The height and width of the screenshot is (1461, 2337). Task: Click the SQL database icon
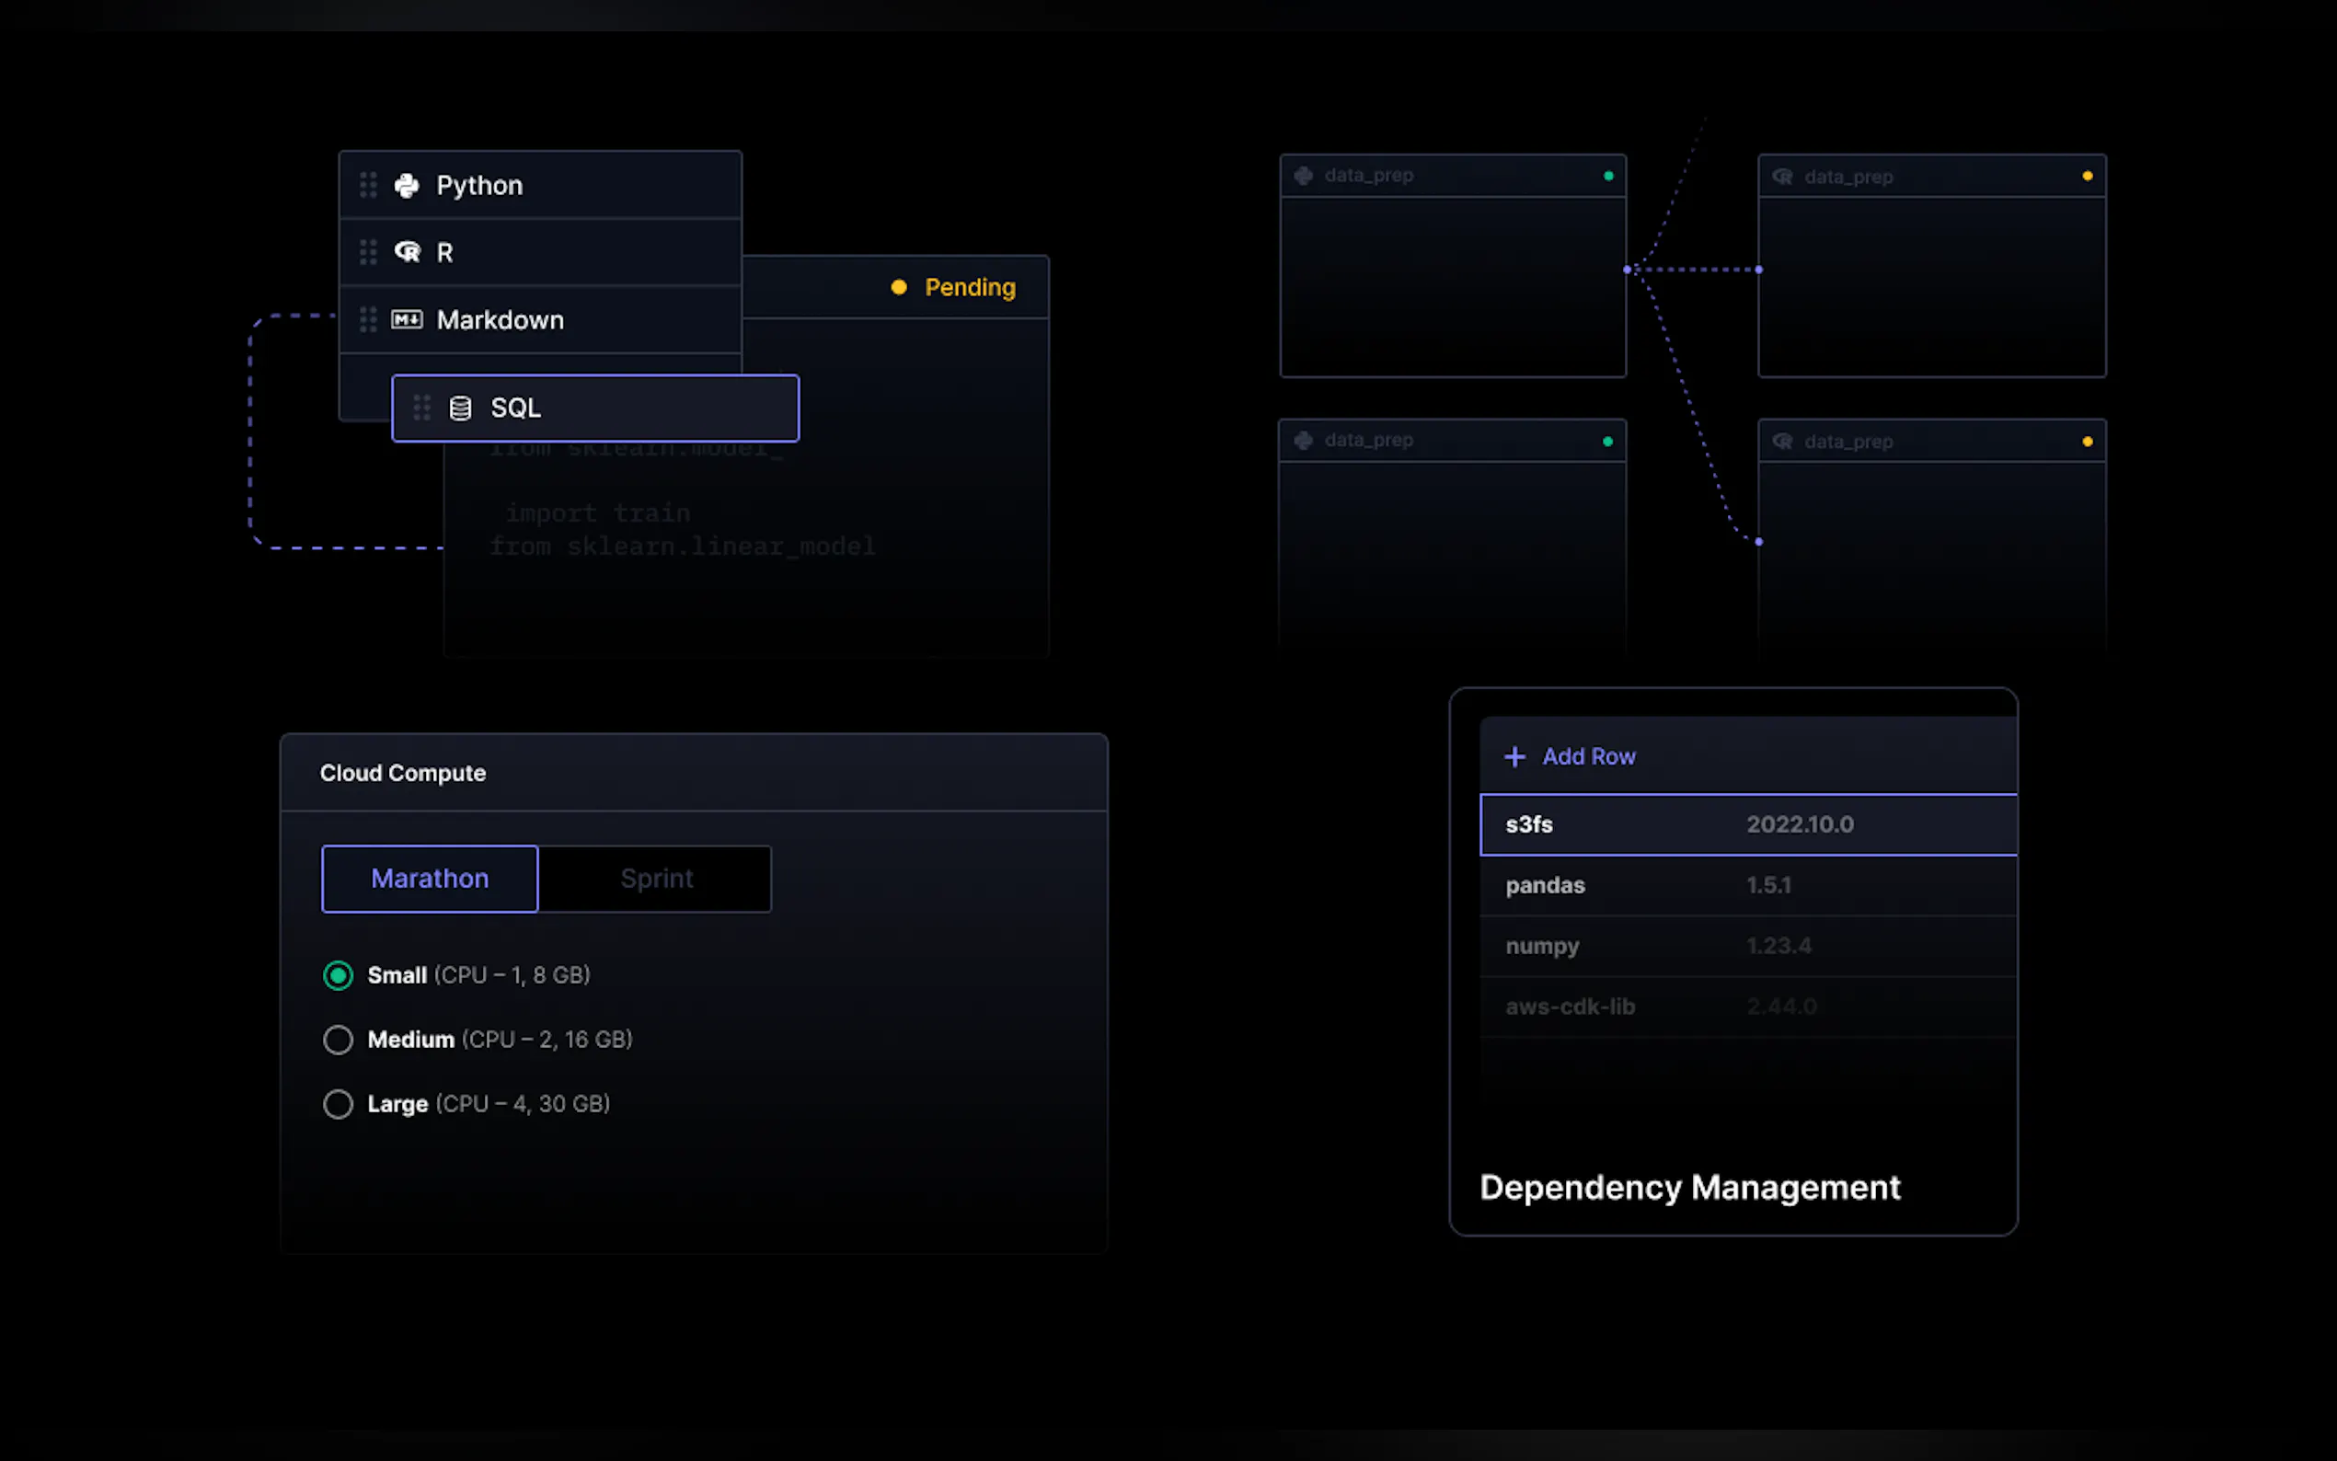point(461,408)
